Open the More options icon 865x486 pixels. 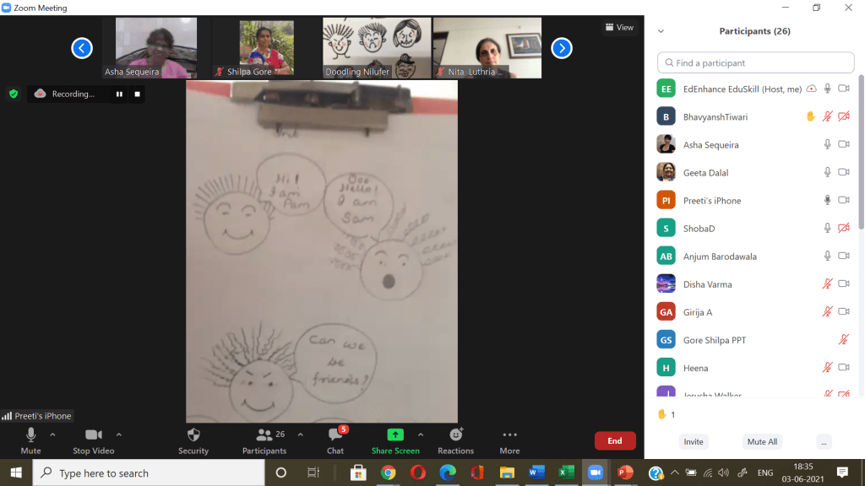click(x=509, y=435)
